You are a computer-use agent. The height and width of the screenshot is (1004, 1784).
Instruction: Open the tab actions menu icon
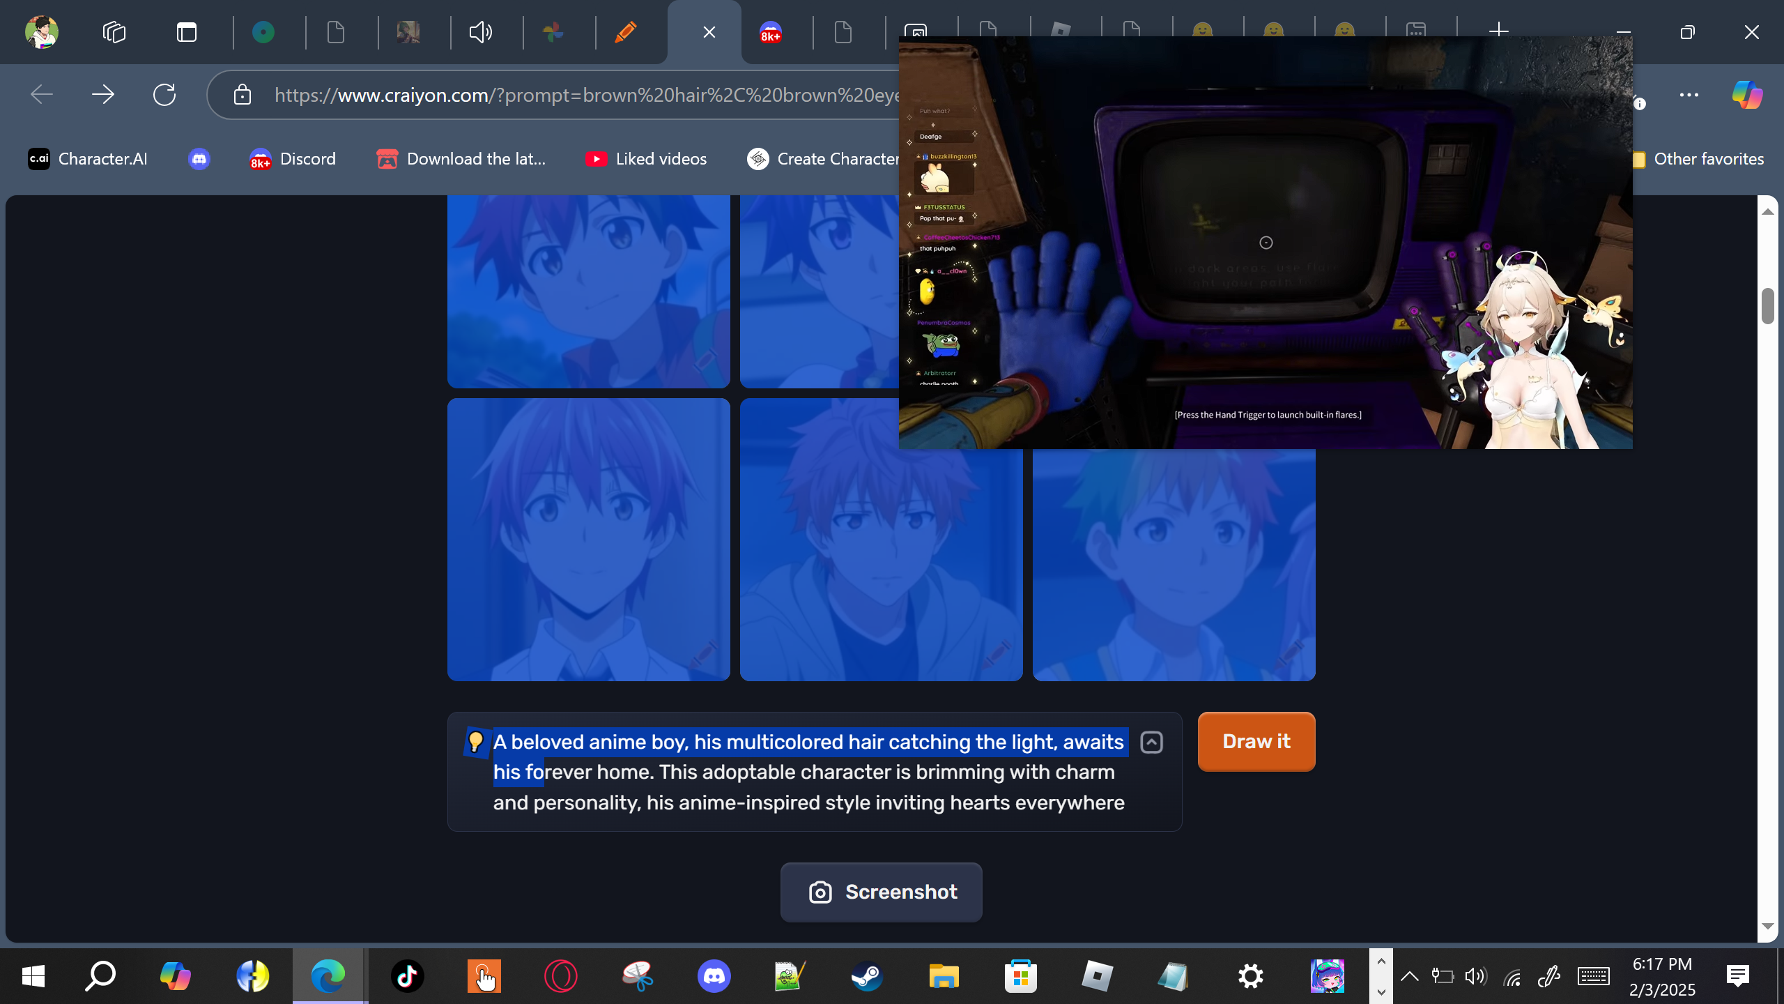[187, 32]
